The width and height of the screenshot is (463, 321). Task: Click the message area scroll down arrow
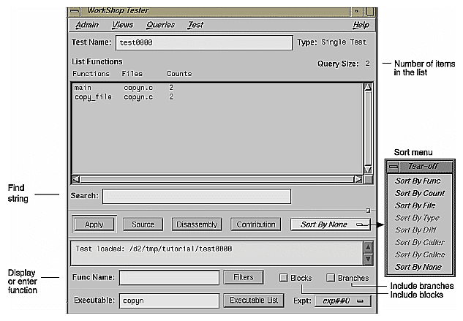click(368, 260)
